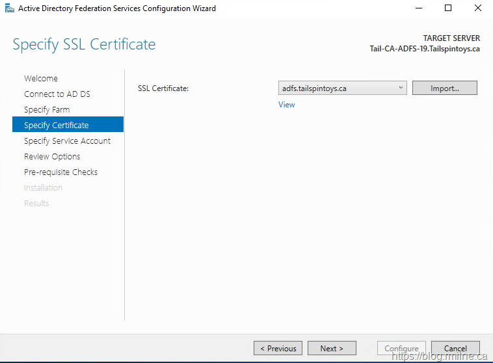Open the Specify Farm step
The image size is (493, 363).
tap(47, 109)
